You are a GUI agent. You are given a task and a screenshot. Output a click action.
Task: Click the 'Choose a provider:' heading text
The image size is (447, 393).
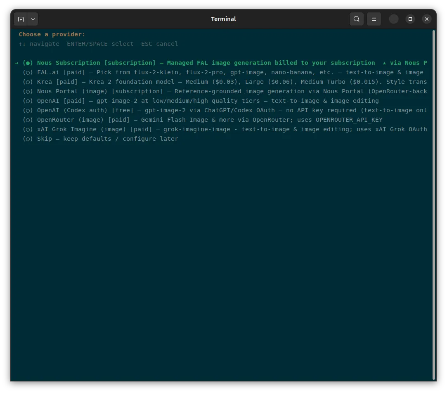(x=52, y=34)
